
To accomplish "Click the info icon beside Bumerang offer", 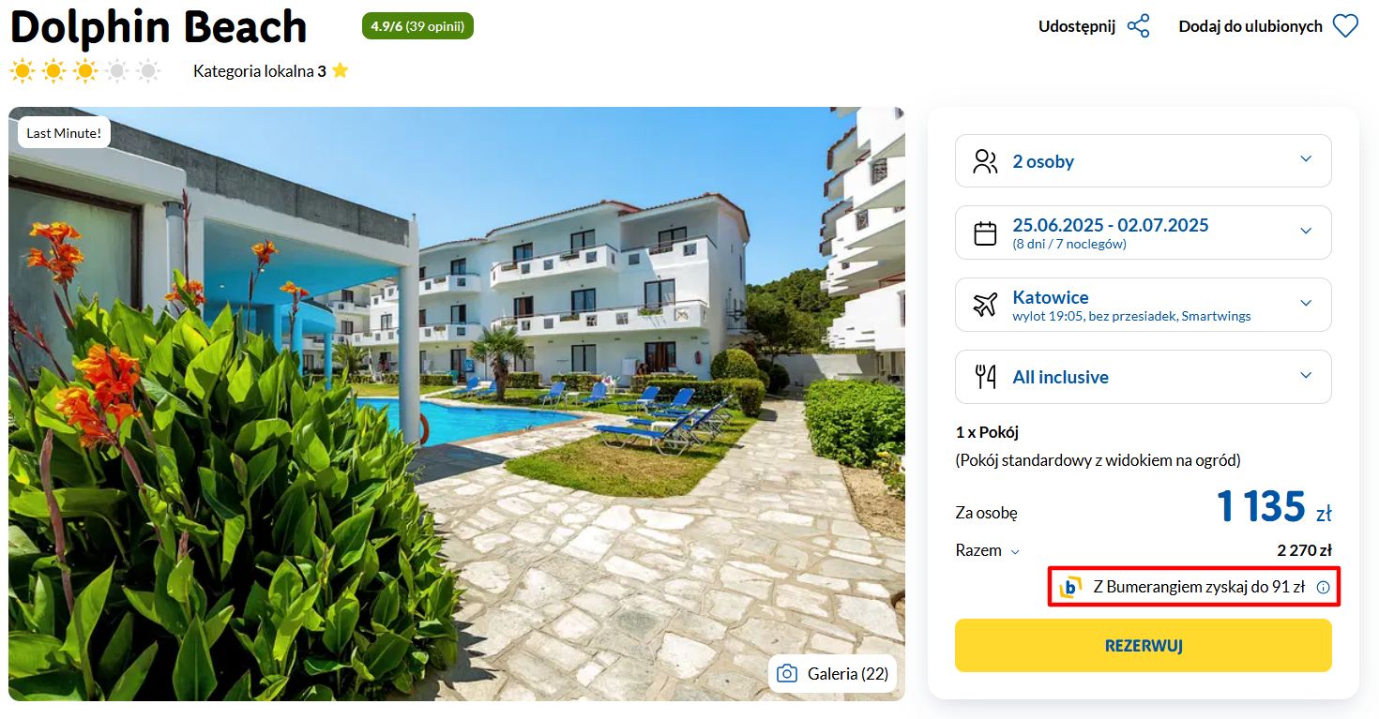I will (1323, 588).
